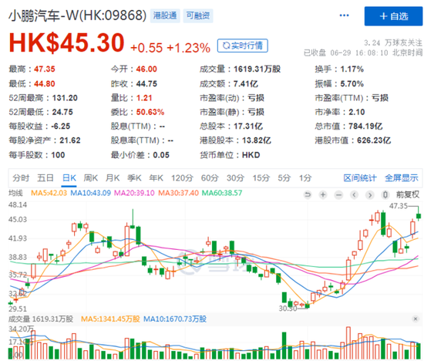Shift the chart right with the right chevron
This screenshot has height=361, width=424.
click(370, 194)
